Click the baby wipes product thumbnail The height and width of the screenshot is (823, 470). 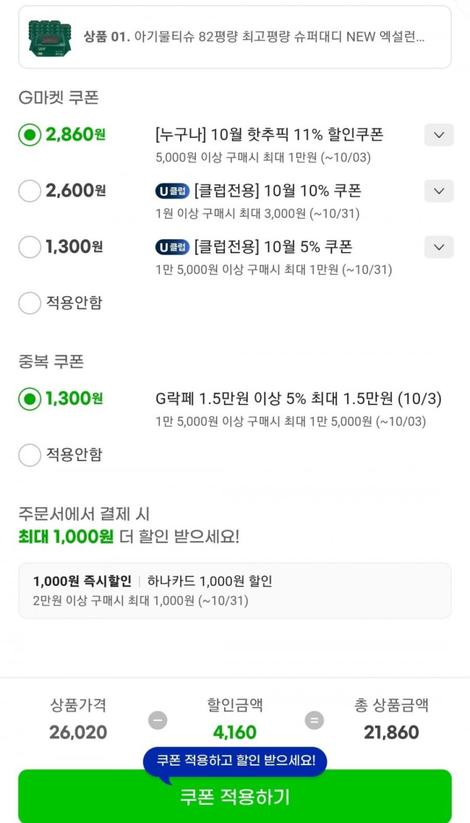(x=50, y=38)
